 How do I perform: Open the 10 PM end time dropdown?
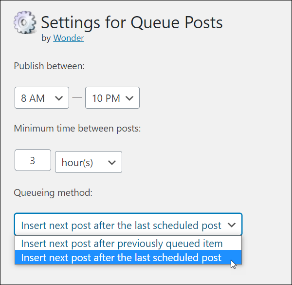coord(112,97)
